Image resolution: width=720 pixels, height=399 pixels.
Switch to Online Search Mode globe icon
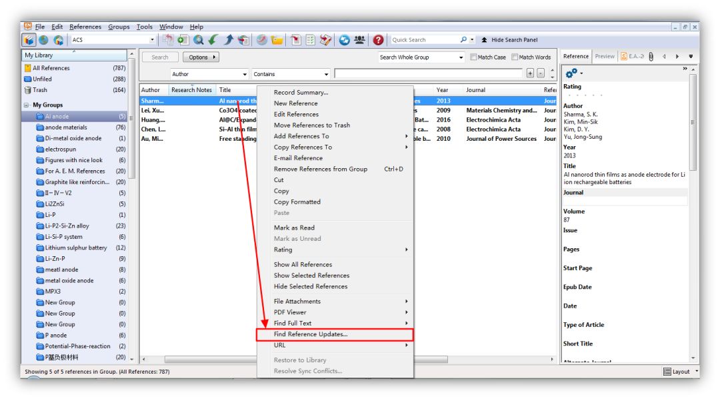pos(43,40)
